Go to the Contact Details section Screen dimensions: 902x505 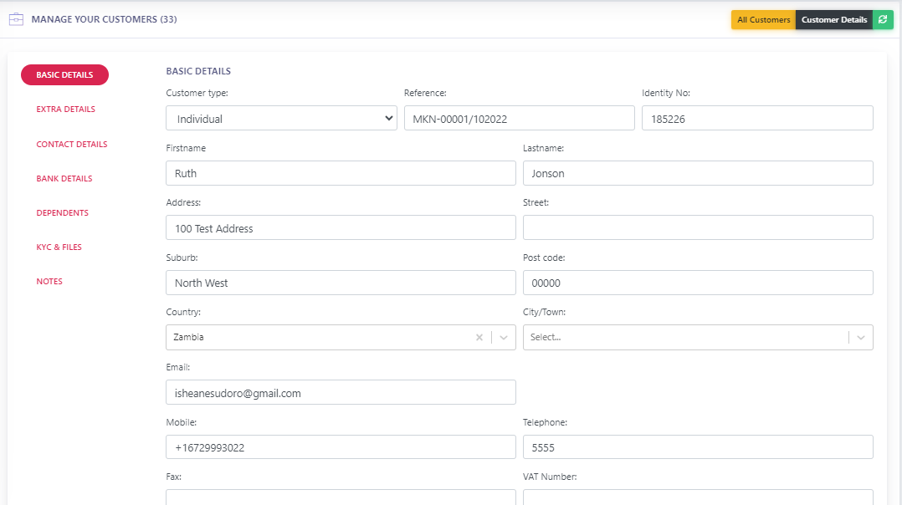(72, 144)
